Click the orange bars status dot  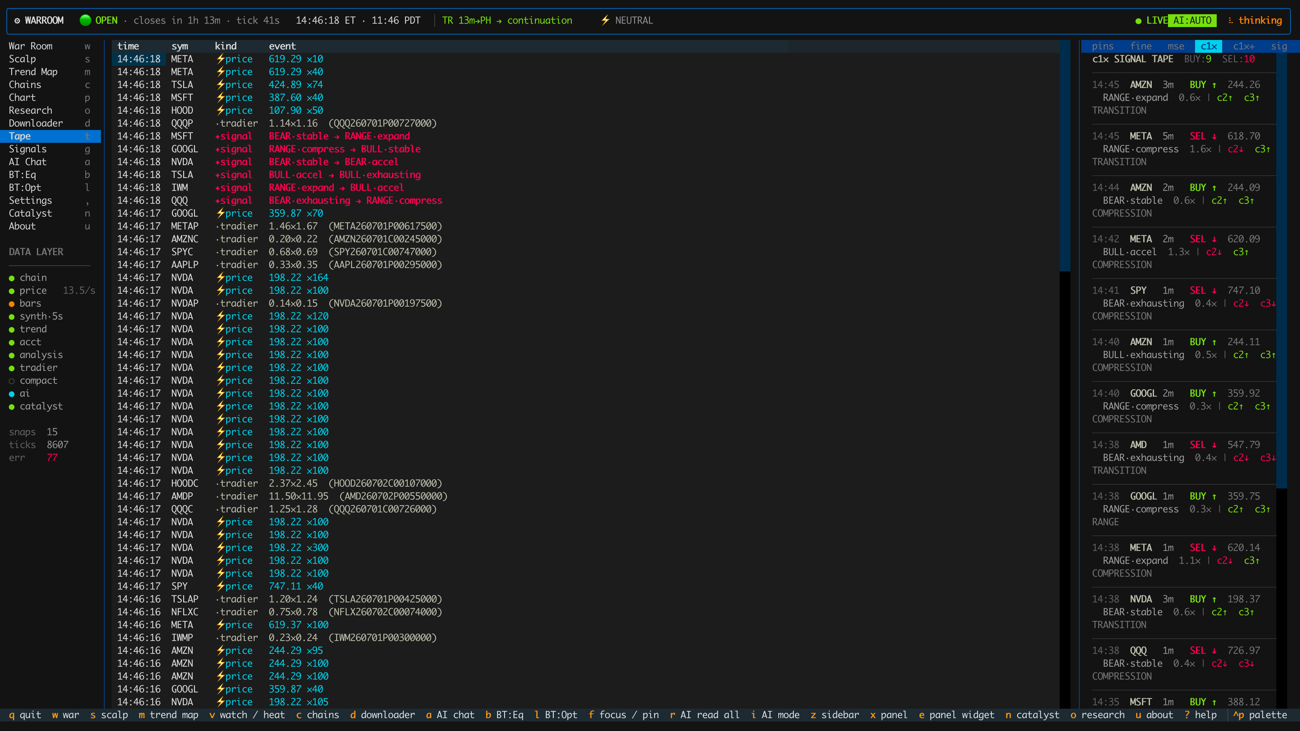click(x=12, y=304)
